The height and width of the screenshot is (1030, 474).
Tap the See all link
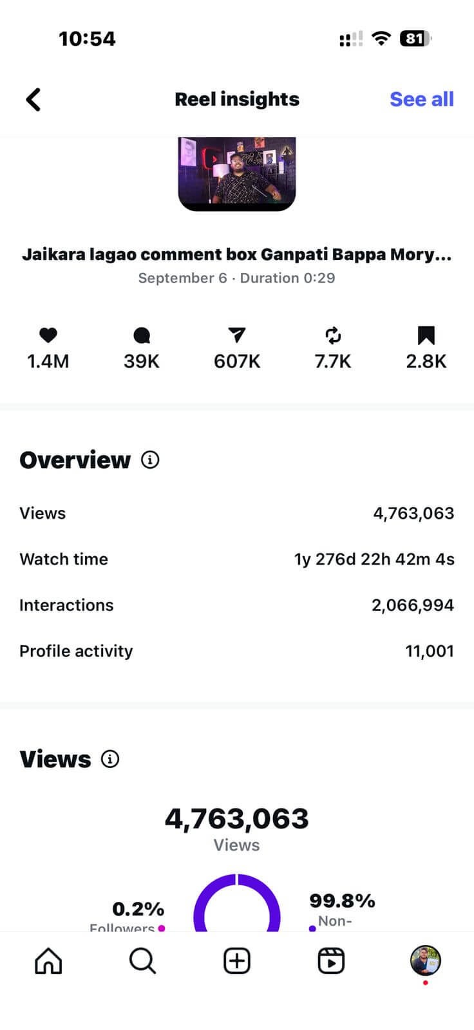click(x=422, y=99)
